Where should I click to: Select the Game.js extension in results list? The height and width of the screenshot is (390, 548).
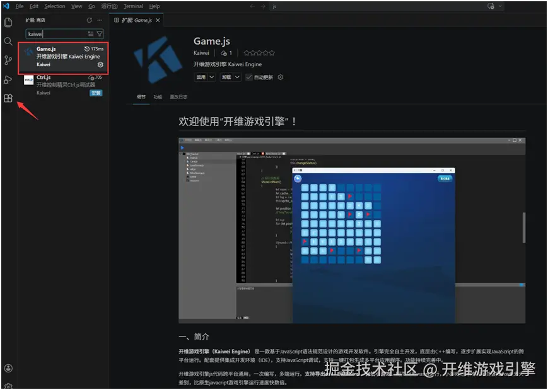63,57
